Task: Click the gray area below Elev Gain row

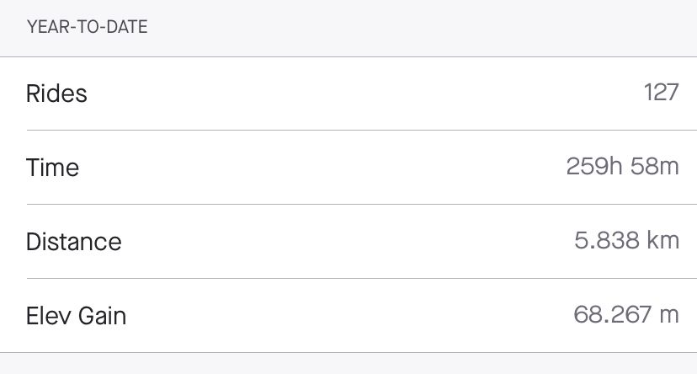Action: click(348, 364)
